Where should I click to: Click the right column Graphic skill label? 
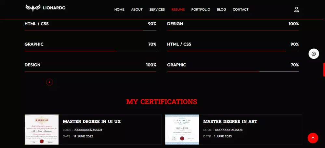click(176, 65)
